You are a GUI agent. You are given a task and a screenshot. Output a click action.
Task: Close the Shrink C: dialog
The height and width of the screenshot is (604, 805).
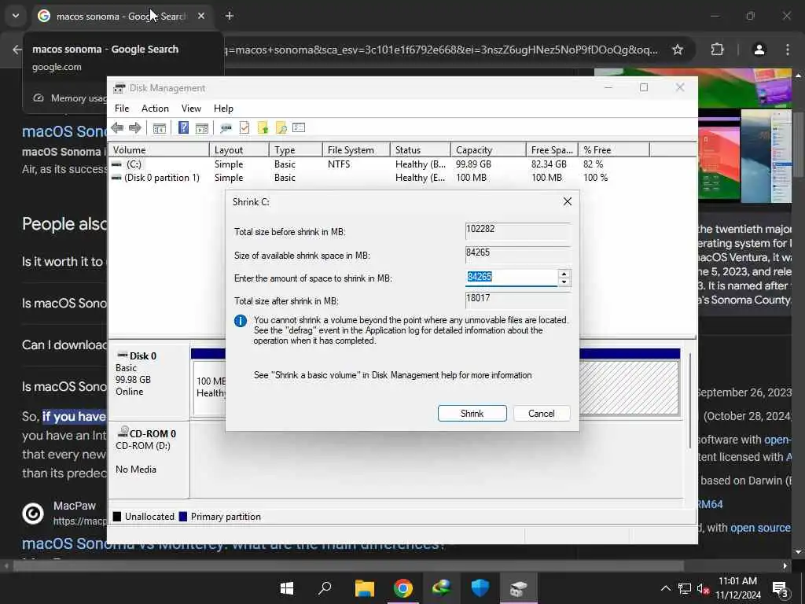(x=568, y=201)
